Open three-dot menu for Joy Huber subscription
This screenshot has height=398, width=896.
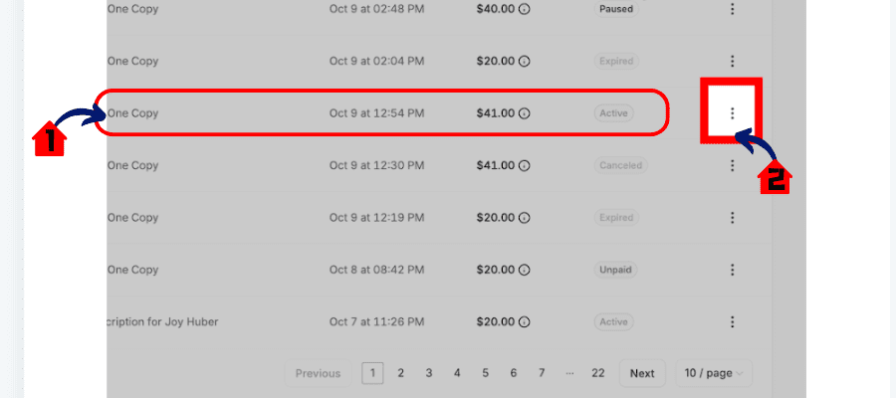tap(732, 322)
